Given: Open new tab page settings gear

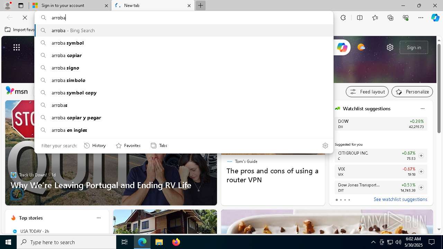Looking at the screenshot, I should (390, 47).
